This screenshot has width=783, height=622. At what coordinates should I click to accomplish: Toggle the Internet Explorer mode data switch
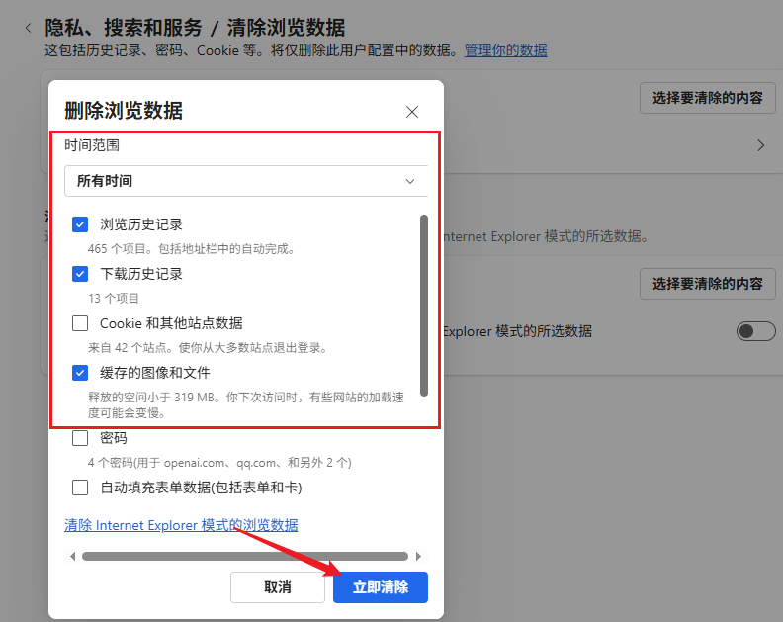pyautogui.click(x=755, y=331)
